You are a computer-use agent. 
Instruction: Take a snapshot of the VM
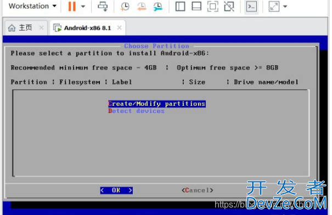125,7
